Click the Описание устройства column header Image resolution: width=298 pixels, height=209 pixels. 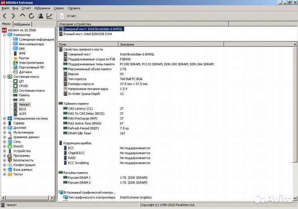tap(143, 24)
